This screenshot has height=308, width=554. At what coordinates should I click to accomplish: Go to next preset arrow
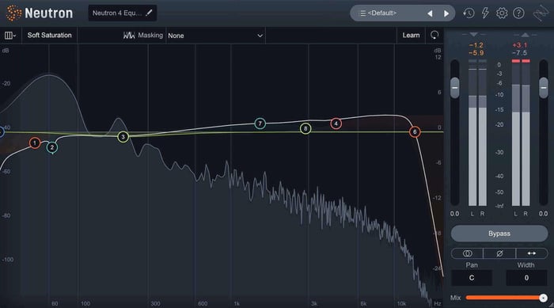tap(446, 13)
